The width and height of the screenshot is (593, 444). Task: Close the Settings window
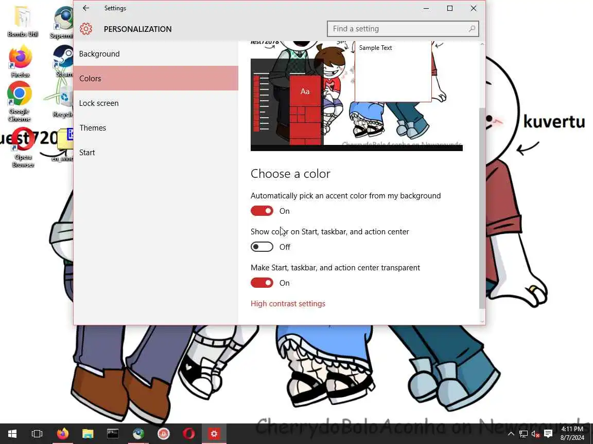click(x=474, y=8)
